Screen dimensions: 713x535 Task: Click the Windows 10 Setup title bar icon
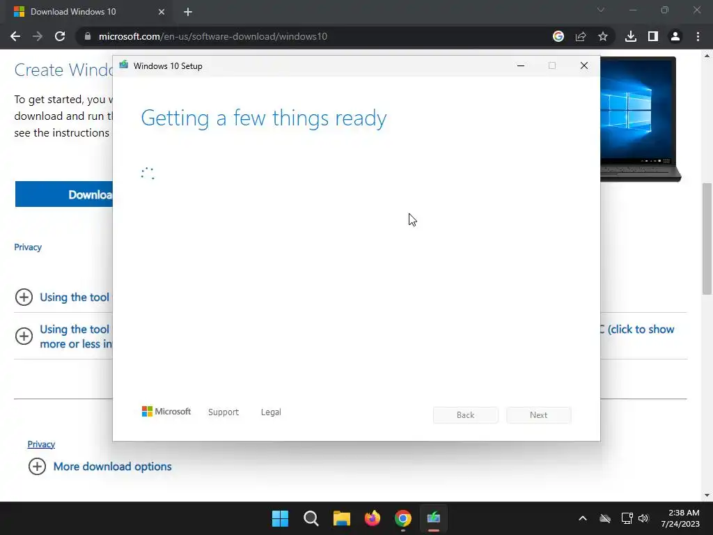[124, 65]
